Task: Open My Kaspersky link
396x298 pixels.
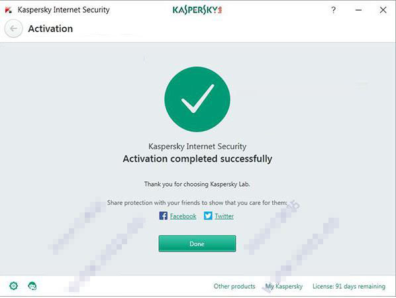Action: pyautogui.click(x=284, y=286)
